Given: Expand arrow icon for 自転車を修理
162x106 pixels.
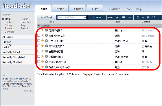Looking at the screenshot, I should tap(47, 51).
